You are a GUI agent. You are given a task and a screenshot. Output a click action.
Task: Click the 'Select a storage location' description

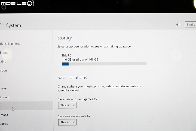pyautogui.click(x=94, y=46)
